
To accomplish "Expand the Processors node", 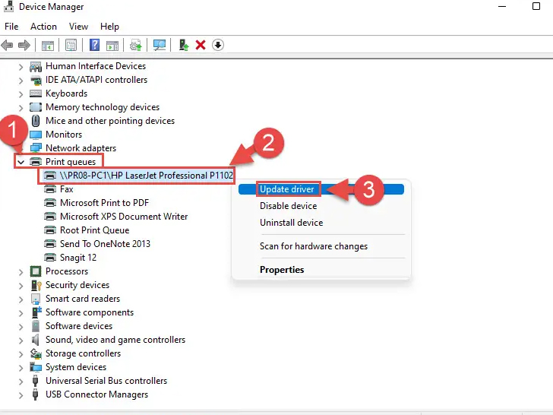I will [x=21, y=272].
